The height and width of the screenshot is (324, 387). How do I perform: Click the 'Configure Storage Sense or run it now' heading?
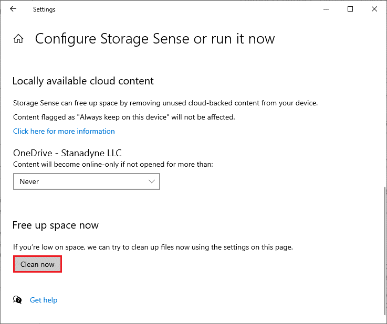click(x=155, y=39)
